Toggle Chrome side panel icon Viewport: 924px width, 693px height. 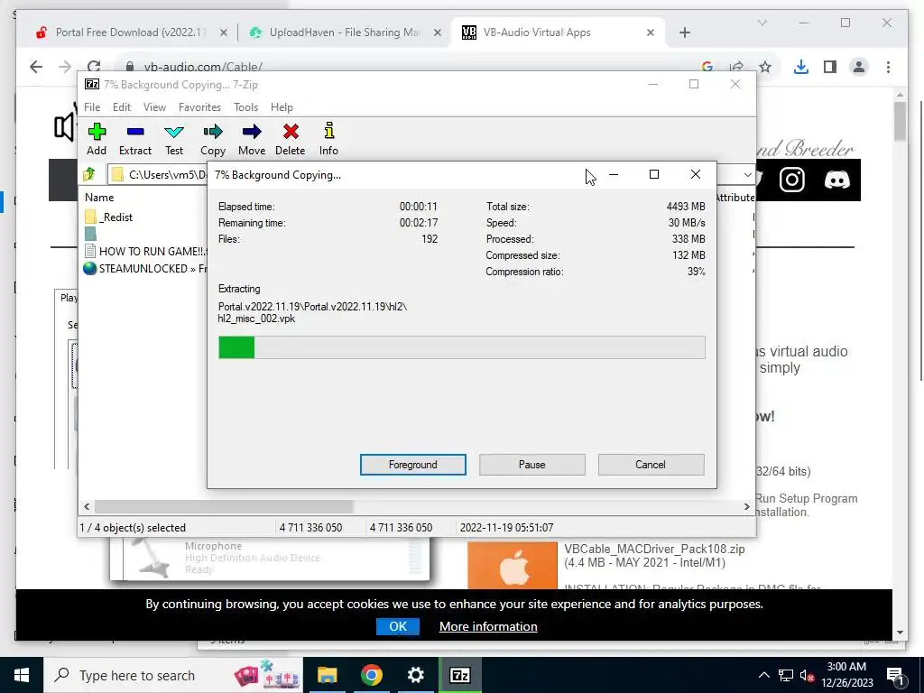tap(830, 67)
